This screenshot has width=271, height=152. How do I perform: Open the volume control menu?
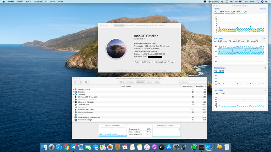point(232,2)
